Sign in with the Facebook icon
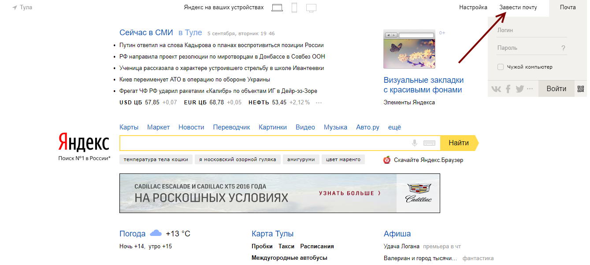This screenshot has height=265, width=590. 508,89
